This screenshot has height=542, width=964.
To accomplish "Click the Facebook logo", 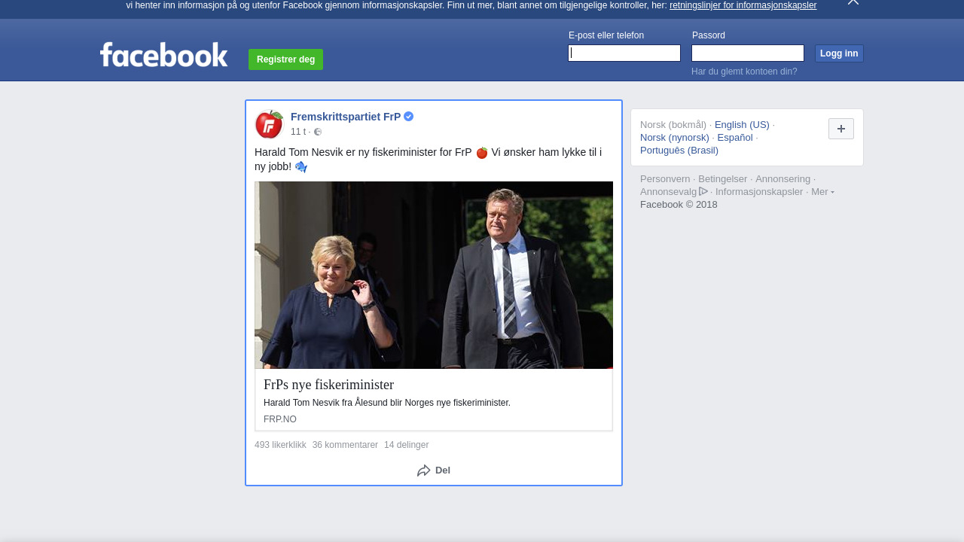I will pos(163,54).
